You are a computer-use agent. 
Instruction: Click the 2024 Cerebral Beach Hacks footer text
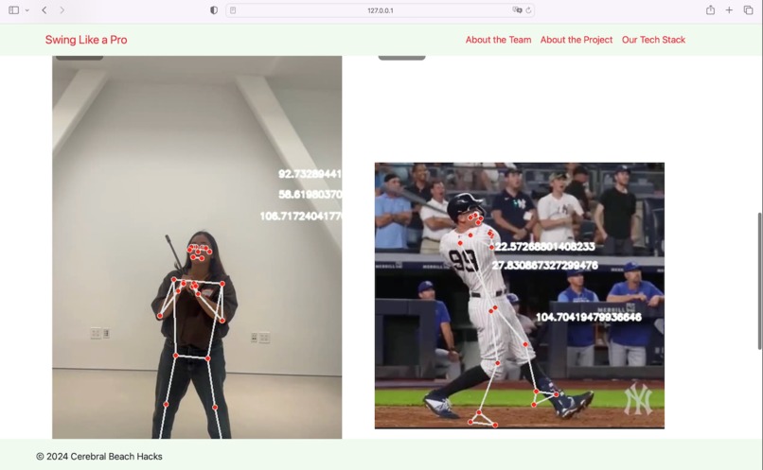99,457
